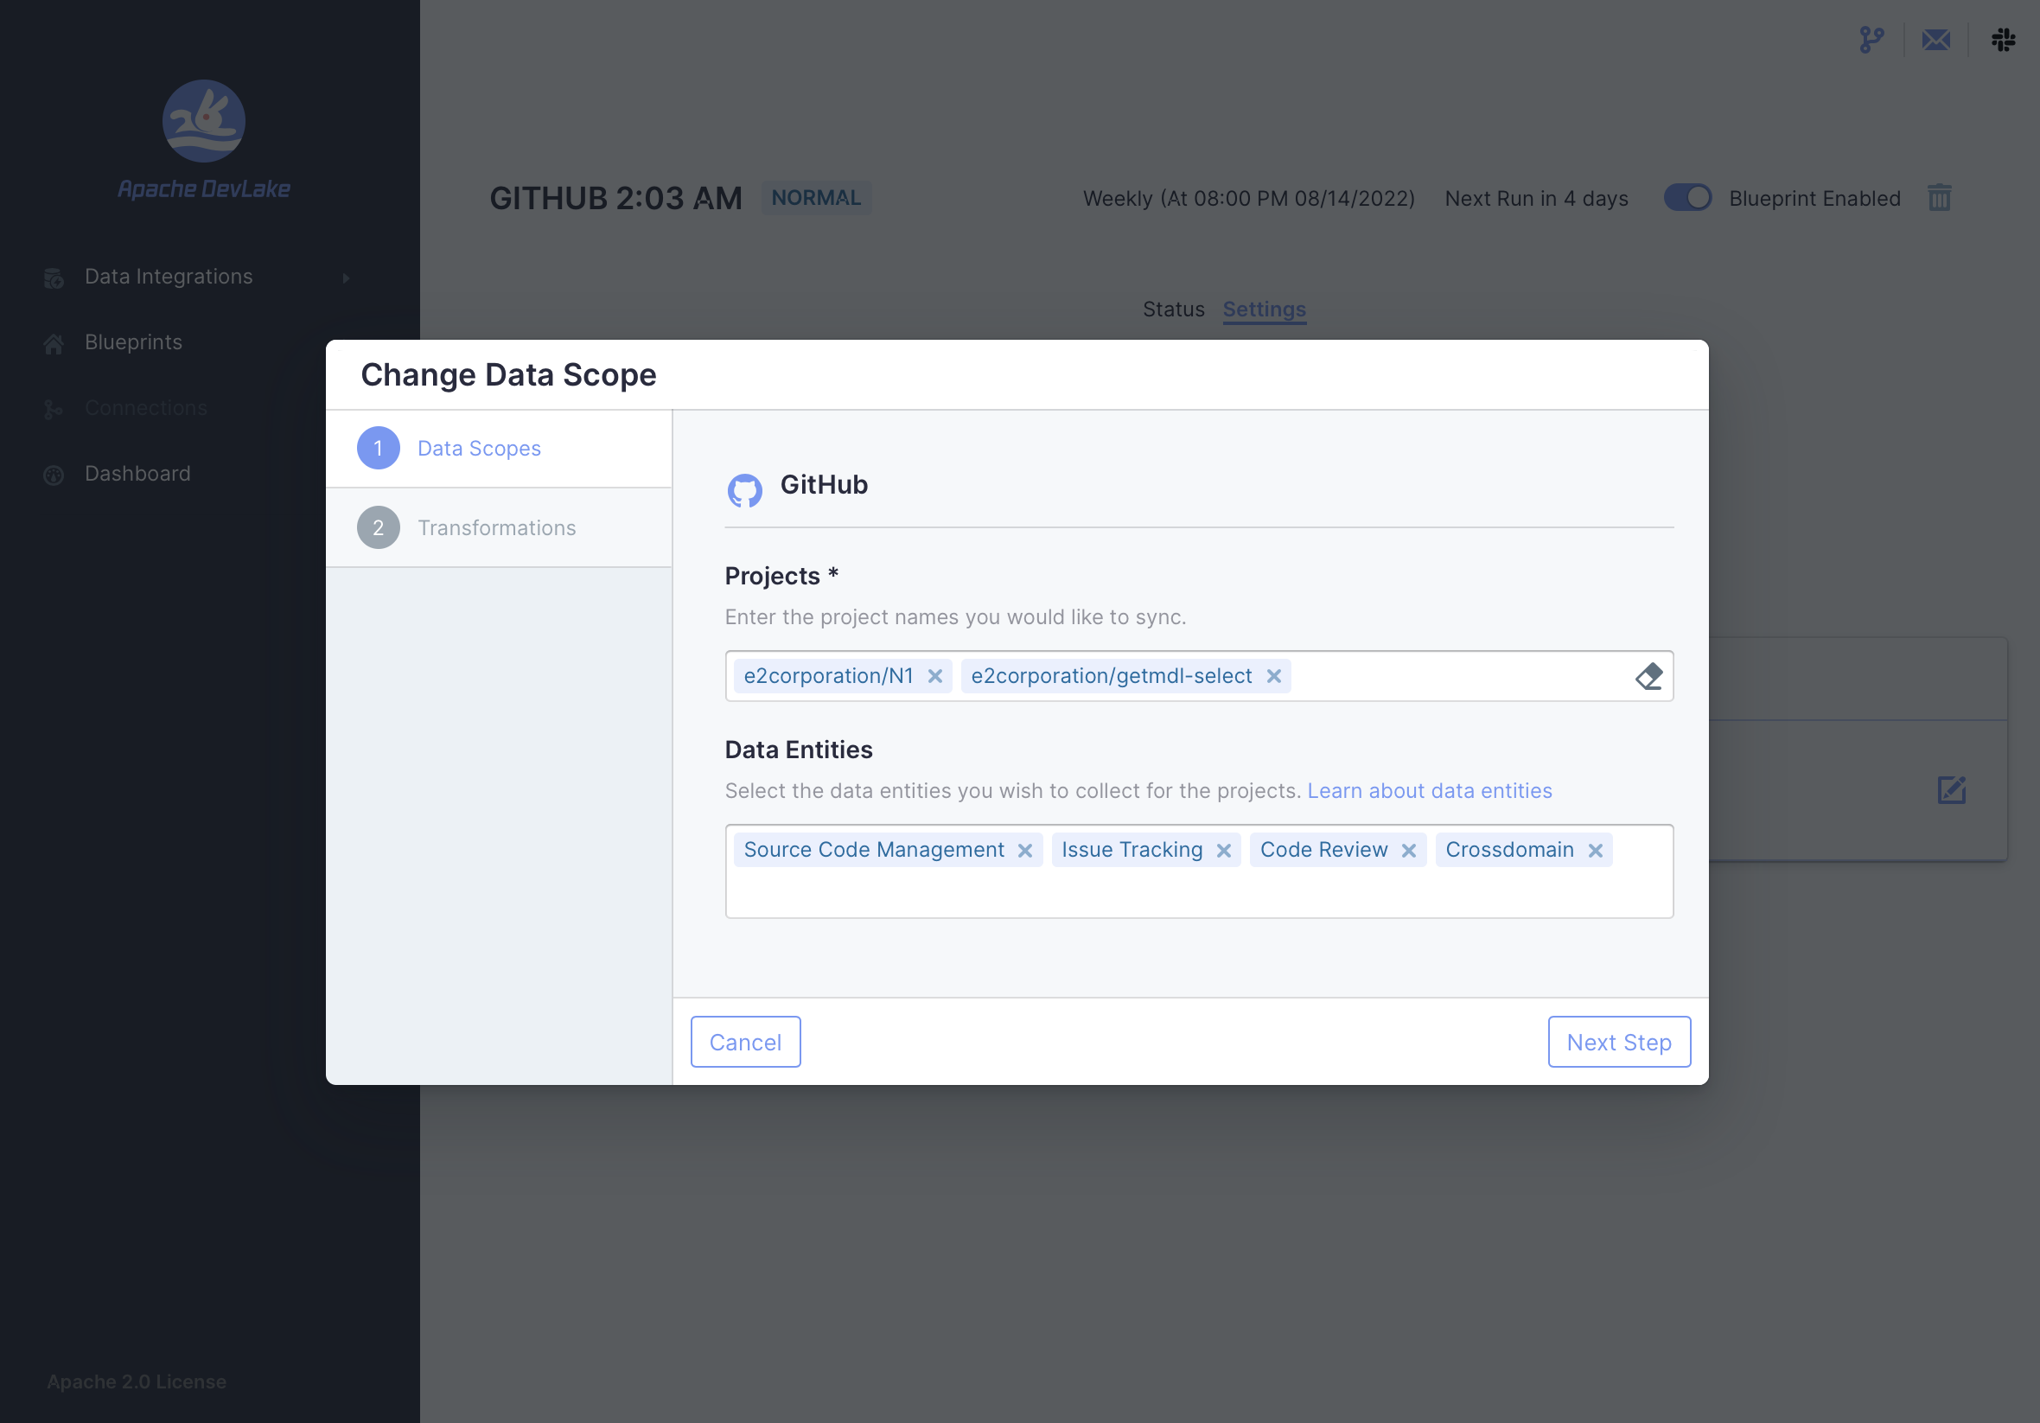Screen dimensions: 2040x1423
Task: Click the Cancel button
Action: [744, 1042]
